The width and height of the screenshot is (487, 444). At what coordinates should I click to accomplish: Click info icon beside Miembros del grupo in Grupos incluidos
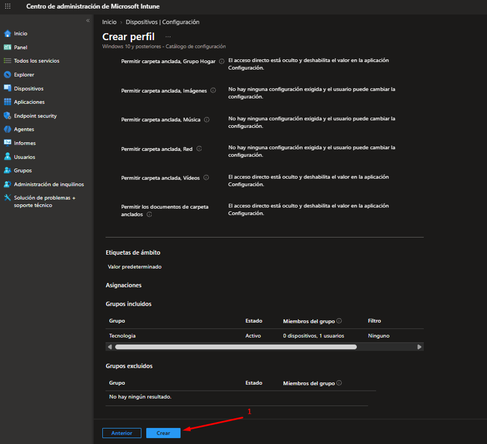(339, 321)
